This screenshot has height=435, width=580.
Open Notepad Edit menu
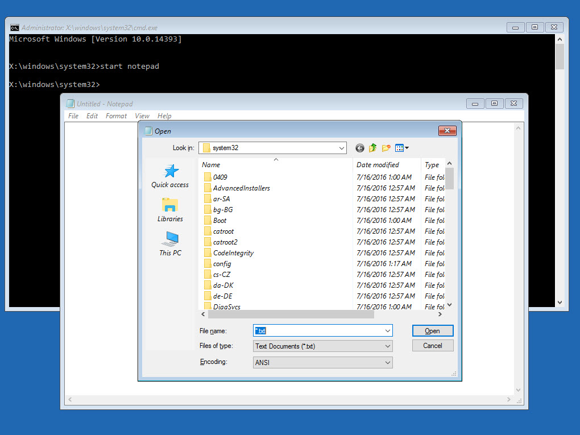(x=92, y=116)
